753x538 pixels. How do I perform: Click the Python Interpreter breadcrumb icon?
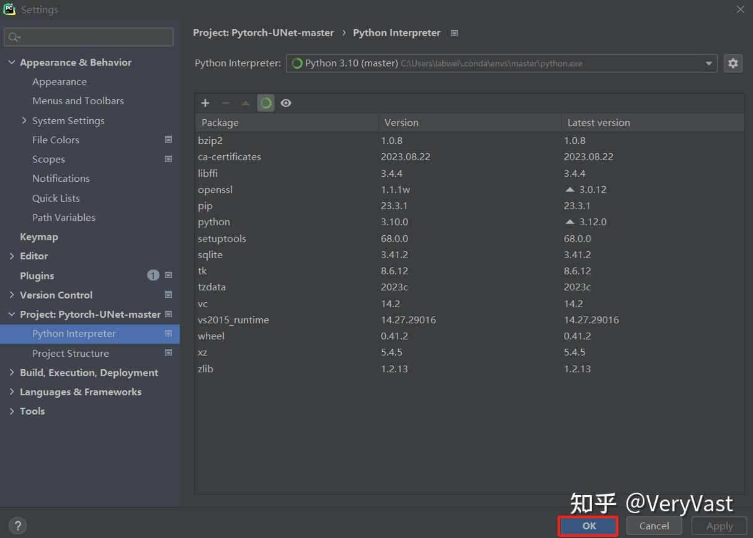(454, 32)
